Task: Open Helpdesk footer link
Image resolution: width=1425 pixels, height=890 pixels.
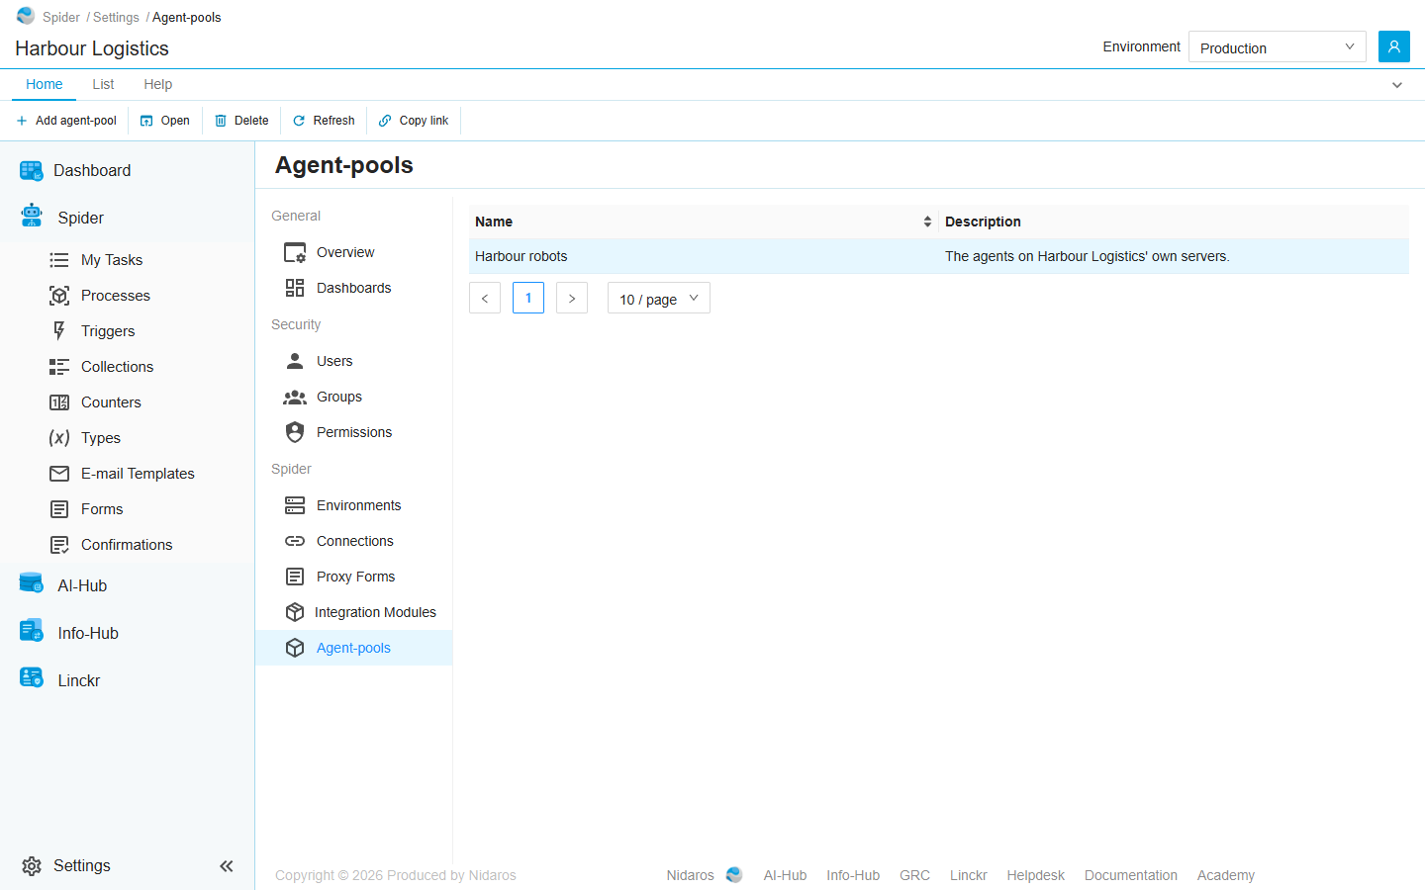Action: click(1036, 875)
